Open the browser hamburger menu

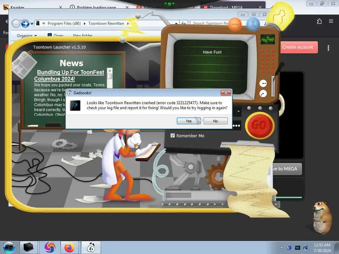coord(331,21)
